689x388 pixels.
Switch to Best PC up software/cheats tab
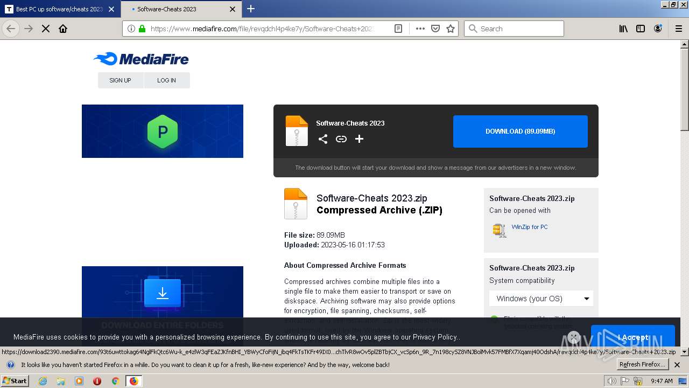click(x=60, y=9)
